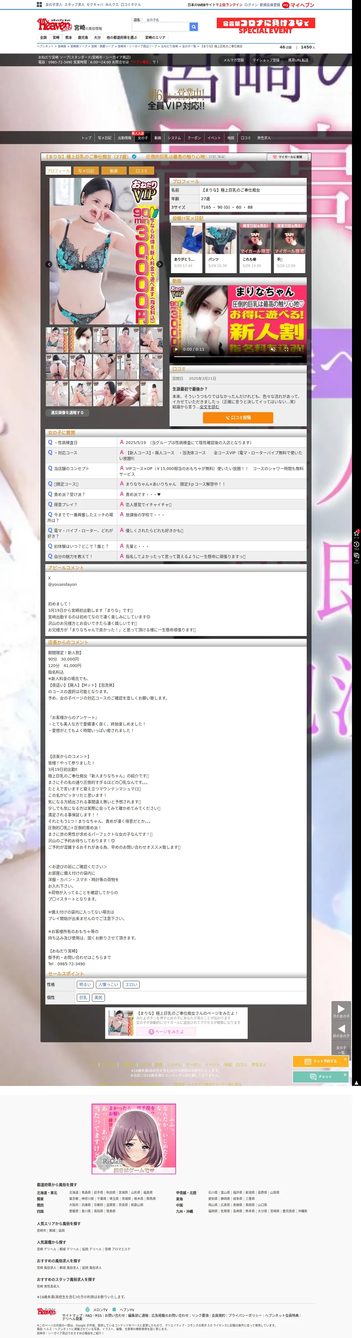Screen dimensions: 361x1338
Task: Close the チャット floating button
Action: [345, 1075]
